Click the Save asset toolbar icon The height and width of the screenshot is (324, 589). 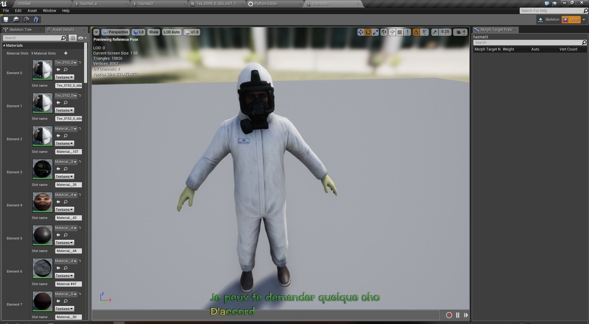pyautogui.click(x=6, y=20)
